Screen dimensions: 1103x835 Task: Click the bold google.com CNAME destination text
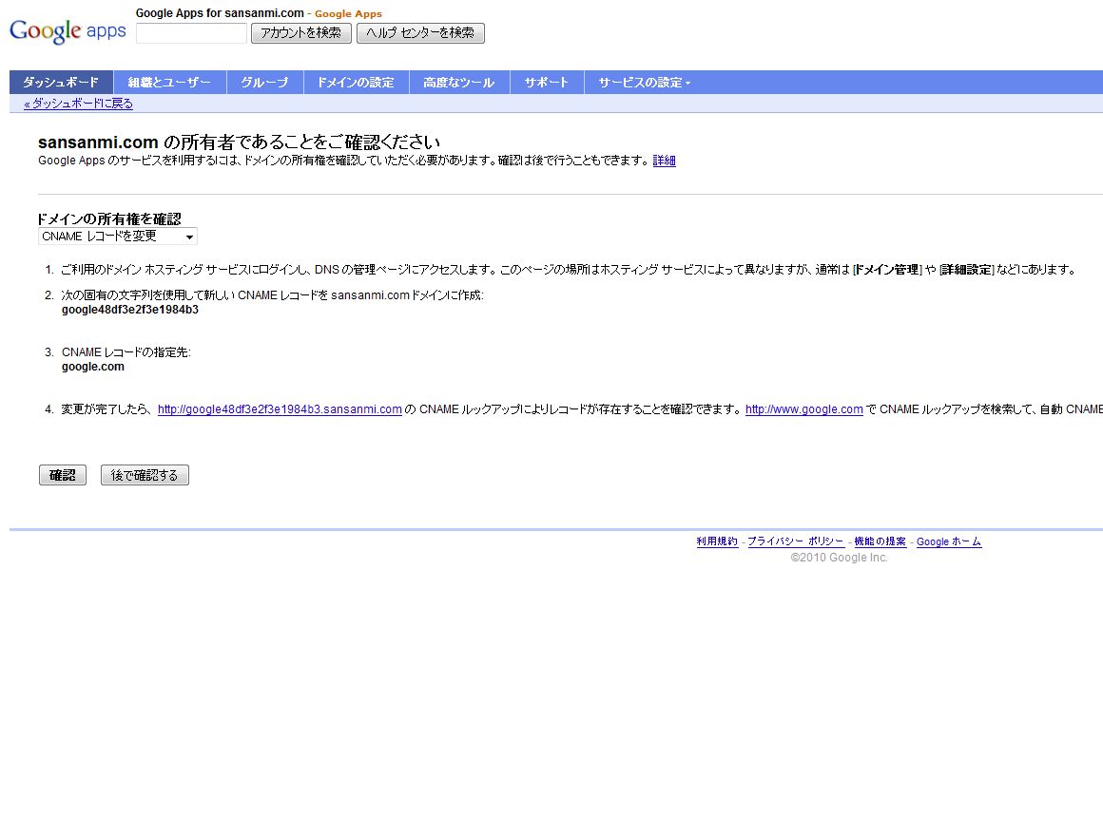(93, 366)
